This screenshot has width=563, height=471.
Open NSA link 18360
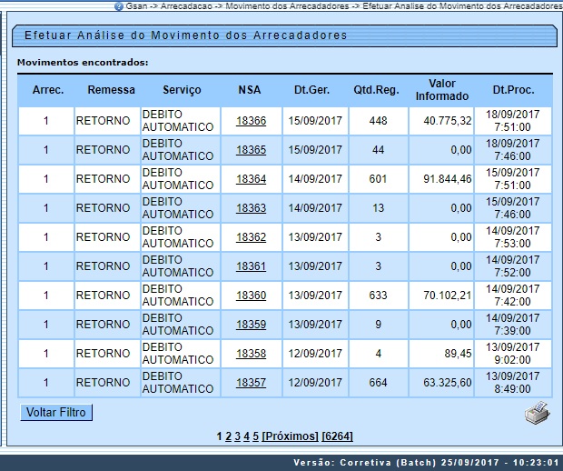(x=251, y=296)
